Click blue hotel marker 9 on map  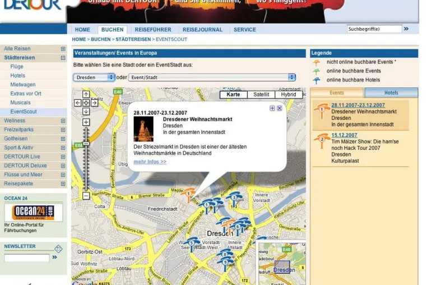(225, 264)
